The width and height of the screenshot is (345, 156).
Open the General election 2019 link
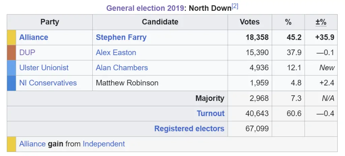145,8
